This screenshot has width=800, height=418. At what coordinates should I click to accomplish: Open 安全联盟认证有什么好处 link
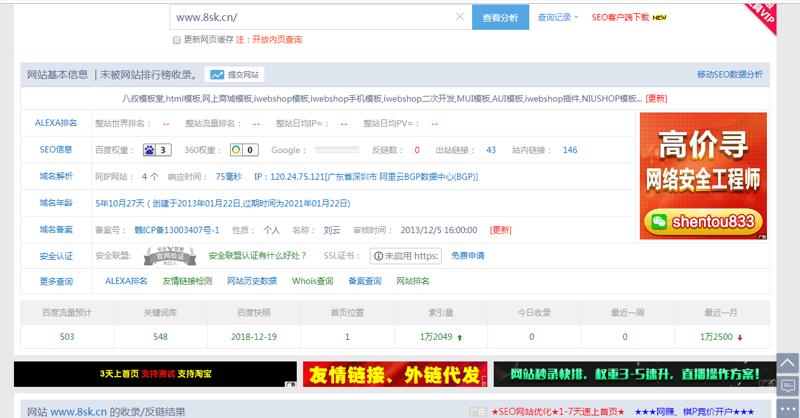(x=257, y=255)
